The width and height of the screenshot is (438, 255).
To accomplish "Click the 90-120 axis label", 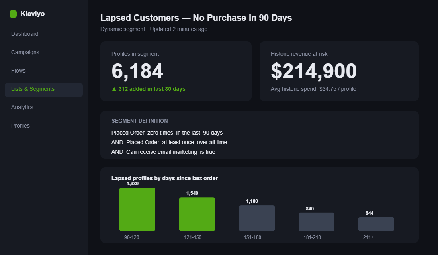I will (x=131, y=237).
